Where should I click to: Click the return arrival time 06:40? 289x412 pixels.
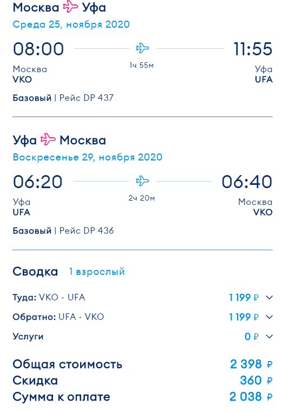pyautogui.click(x=247, y=182)
